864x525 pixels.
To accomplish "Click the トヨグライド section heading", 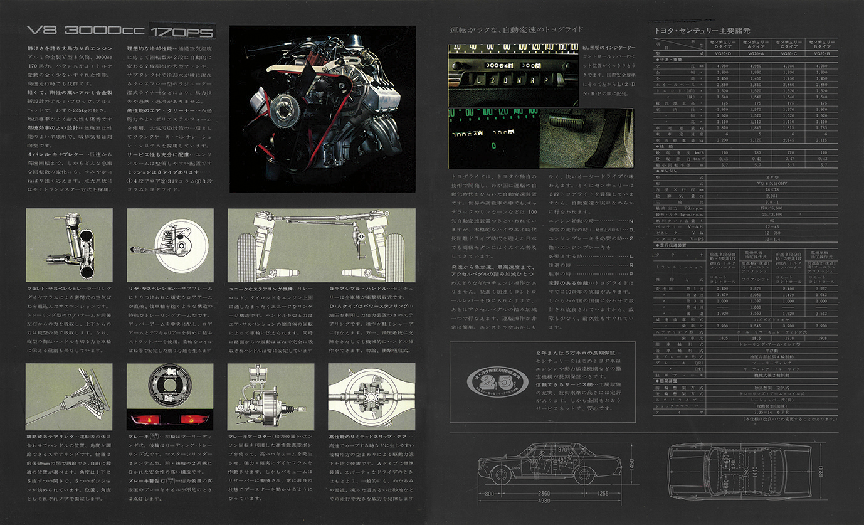I will [x=517, y=29].
